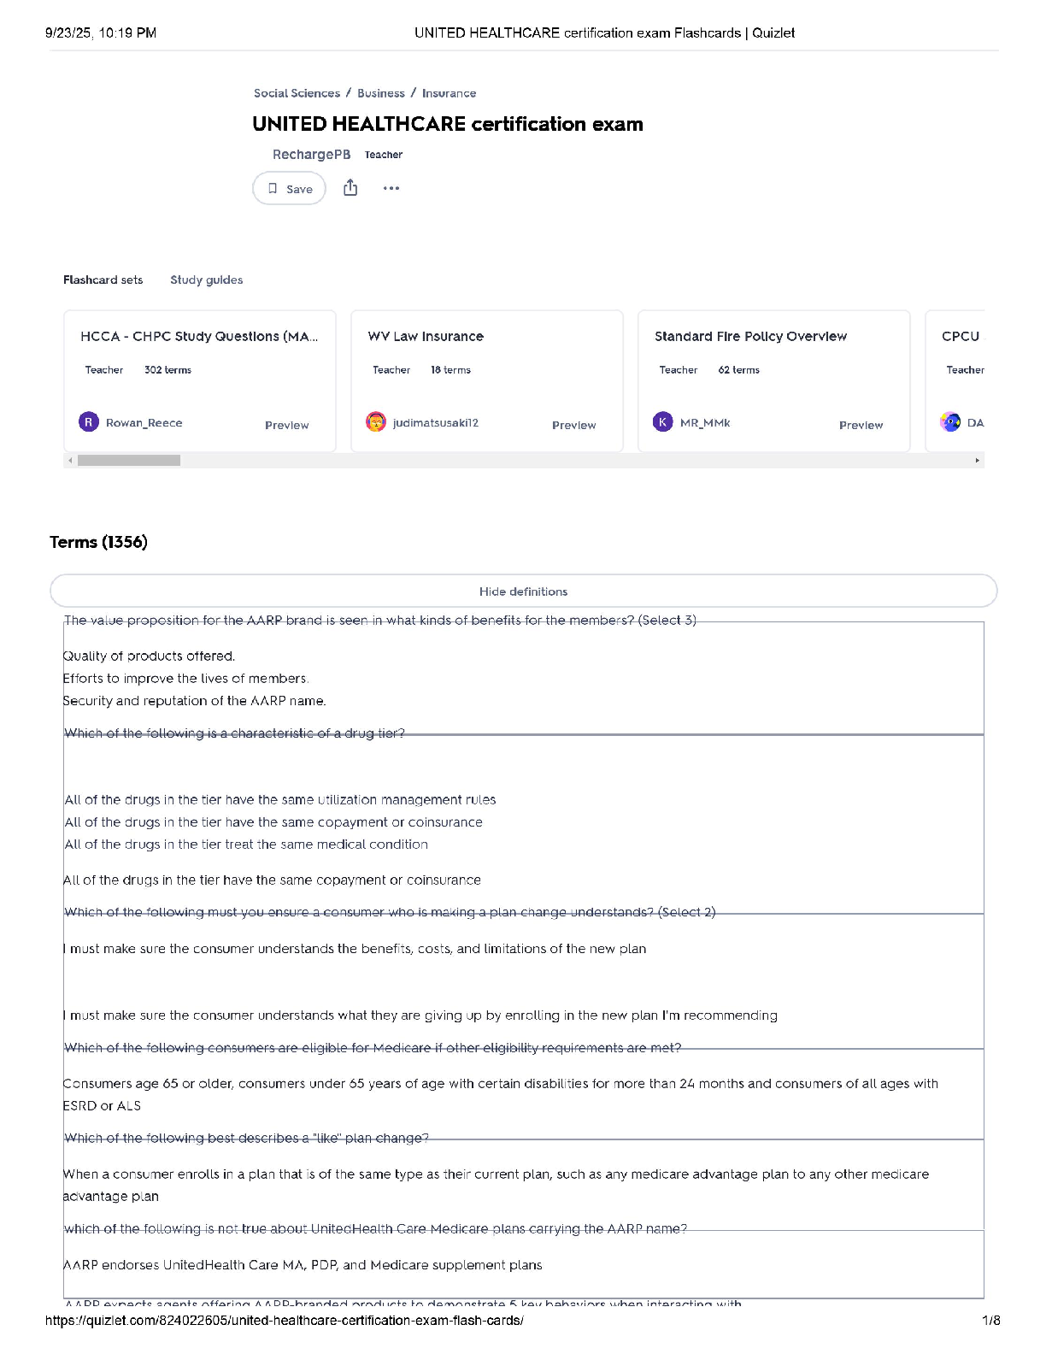Viewport: 1046px width, 1354px height.
Task: Select the Flashcard sets tab
Action: [x=103, y=280]
